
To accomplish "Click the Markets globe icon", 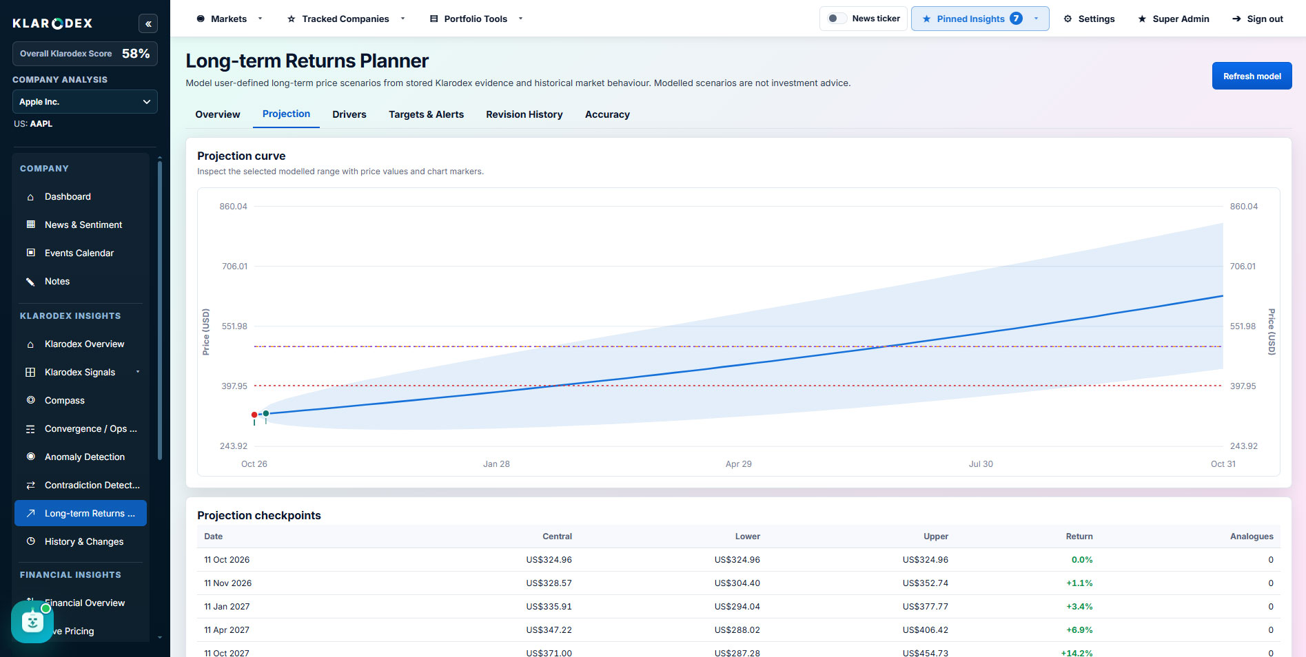I will coord(201,19).
